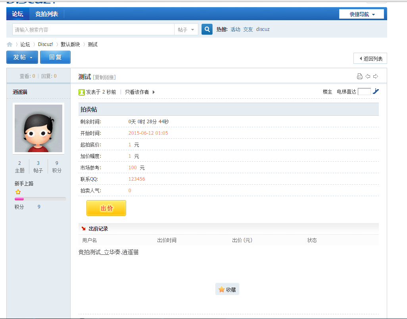Viewport: 407px width, 319px height.
Task: Open the 测试 breadcrumb link
Action: [x=93, y=44]
